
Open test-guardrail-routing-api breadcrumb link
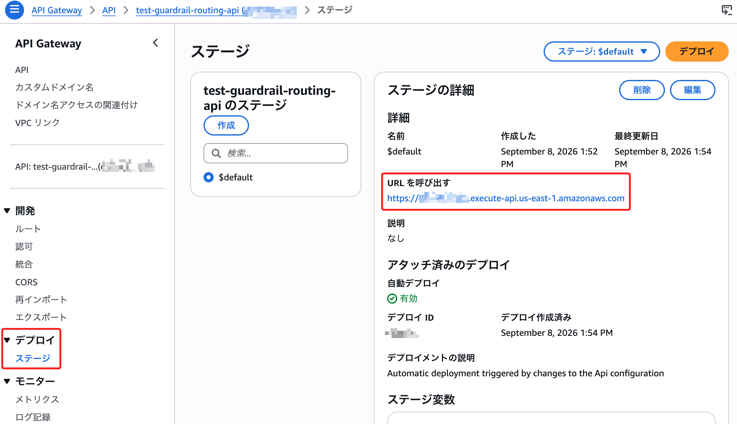coord(216,10)
